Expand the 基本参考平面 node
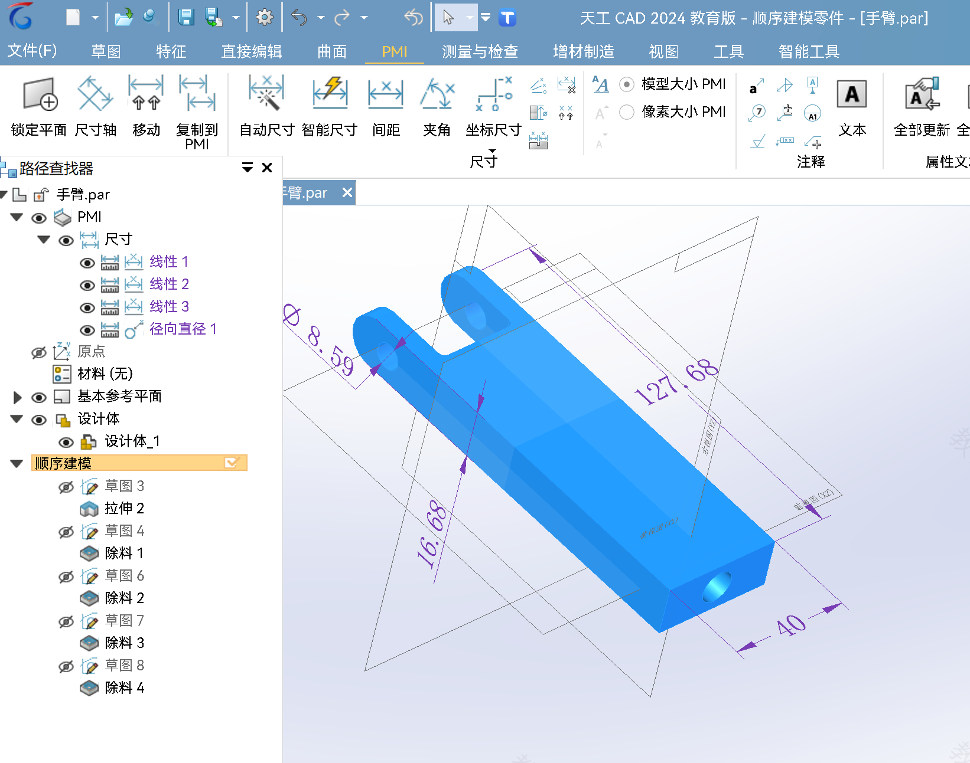Image resolution: width=970 pixels, height=763 pixels. click(18, 397)
